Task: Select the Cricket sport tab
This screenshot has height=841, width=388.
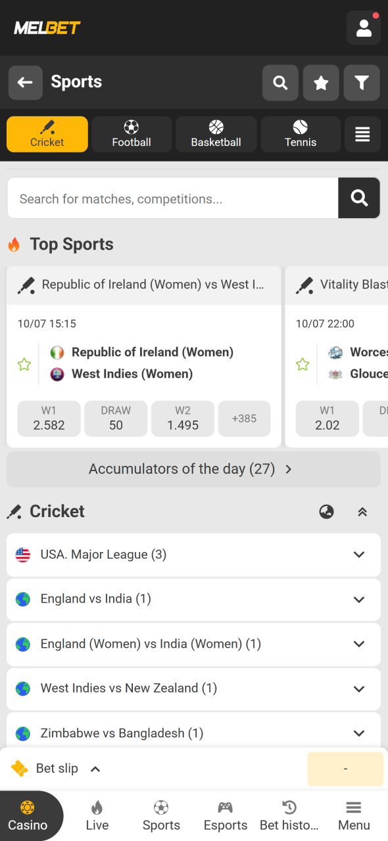Action: click(47, 134)
